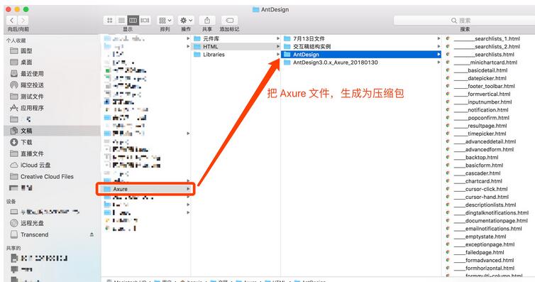
Task: Go forward with the right arrow button
Action: coord(23,21)
